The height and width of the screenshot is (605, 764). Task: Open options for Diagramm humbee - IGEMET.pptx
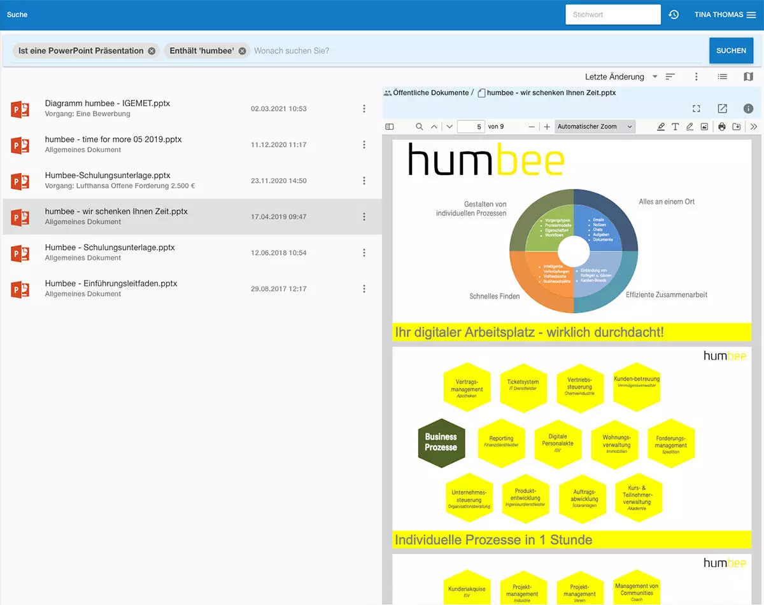click(364, 109)
